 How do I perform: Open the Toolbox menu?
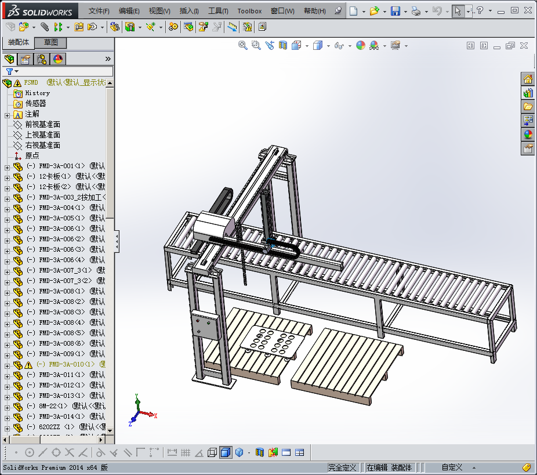tap(249, 11)
